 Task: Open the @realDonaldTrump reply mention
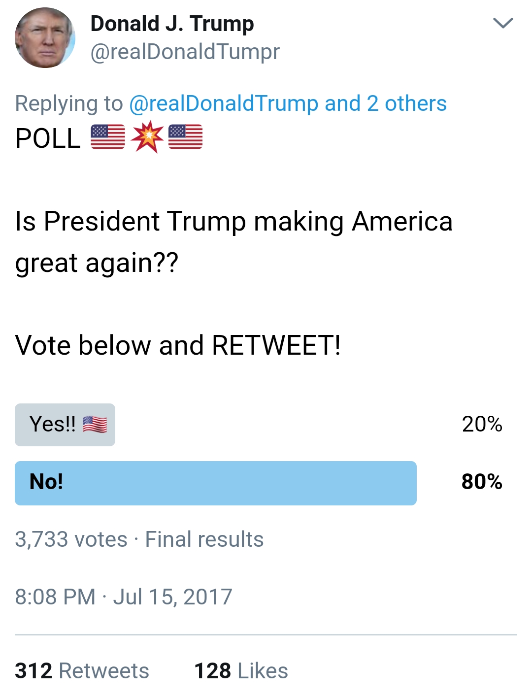(x=224, y=103)
